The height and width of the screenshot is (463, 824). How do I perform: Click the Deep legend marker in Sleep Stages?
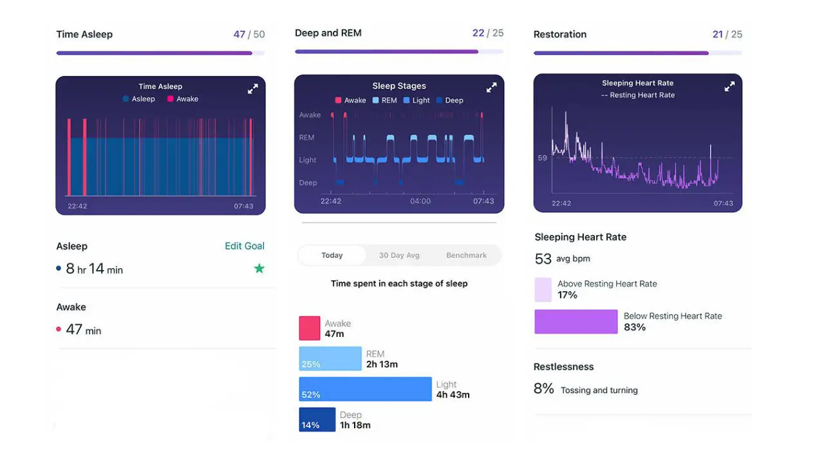click(439, 100)
